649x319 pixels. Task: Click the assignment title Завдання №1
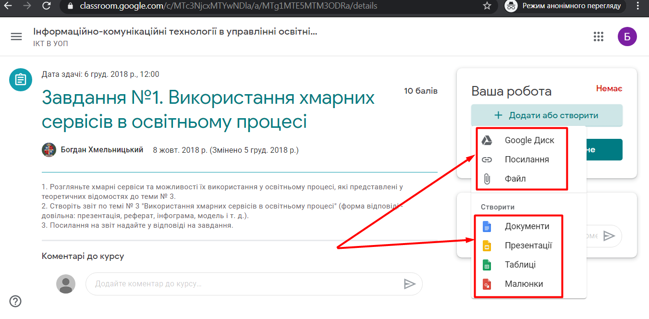pyautogui.click(x=208, y=110)
